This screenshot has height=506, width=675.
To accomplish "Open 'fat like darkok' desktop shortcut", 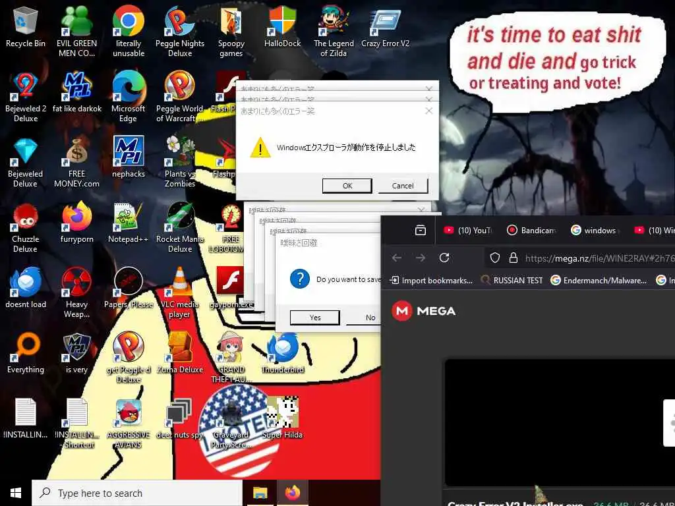I will tap(76, 92).
